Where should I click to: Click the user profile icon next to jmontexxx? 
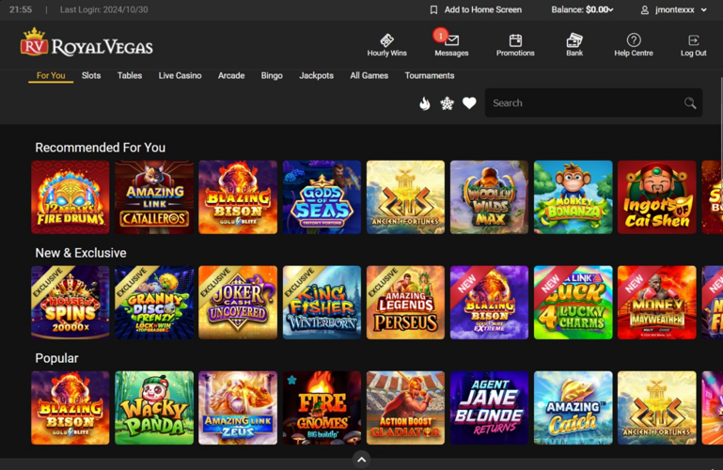(x=645, y=9)
